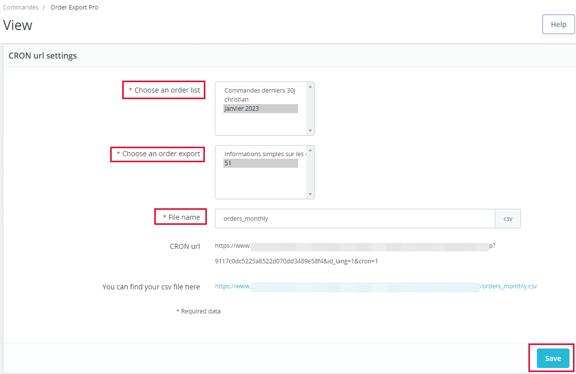This screenshot has height=374, width=576.
Task: Click the csv file extension addon
Action: point(508,219)
